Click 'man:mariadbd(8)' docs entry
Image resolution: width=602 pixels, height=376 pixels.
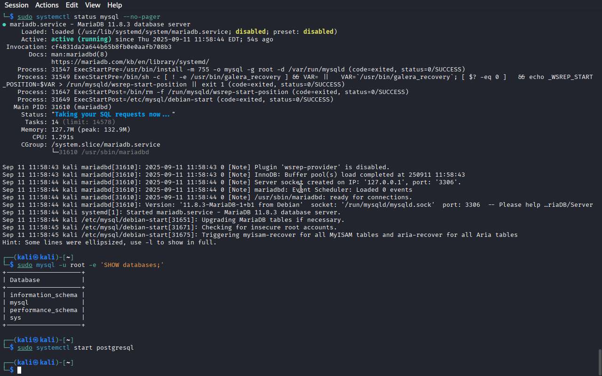click(79, 55)
